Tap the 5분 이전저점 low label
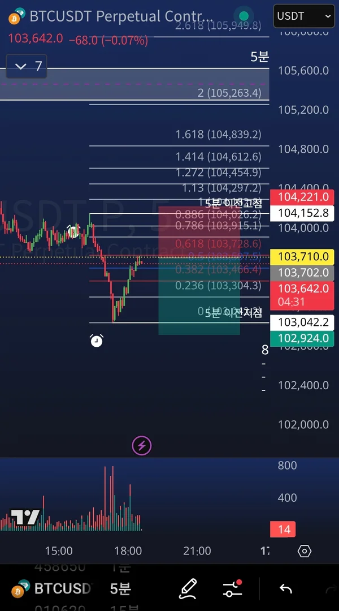The height and width of the screenshot is (611, 339). click(x=233, y=312)
